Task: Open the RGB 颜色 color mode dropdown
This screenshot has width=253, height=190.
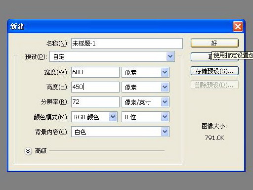Action: coord(113,117)
